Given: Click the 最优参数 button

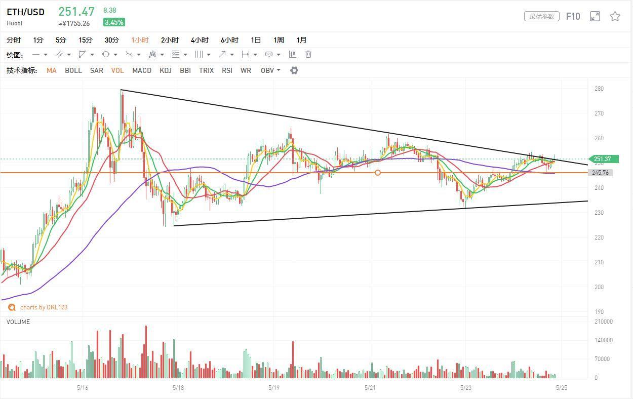Looking at the screenshot, I should coord(542,16).
